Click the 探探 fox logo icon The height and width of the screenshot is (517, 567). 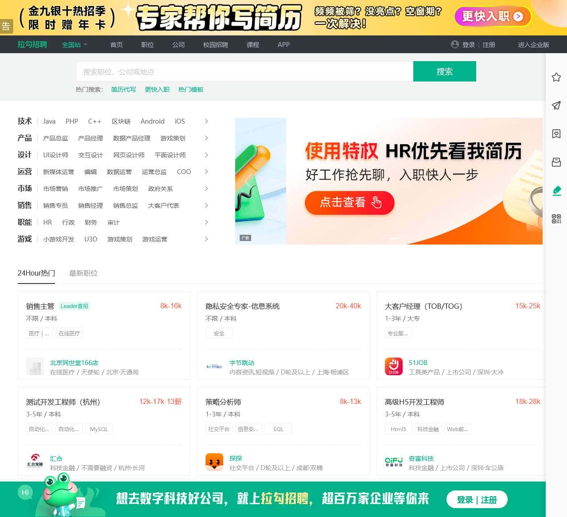click(214, 462)
